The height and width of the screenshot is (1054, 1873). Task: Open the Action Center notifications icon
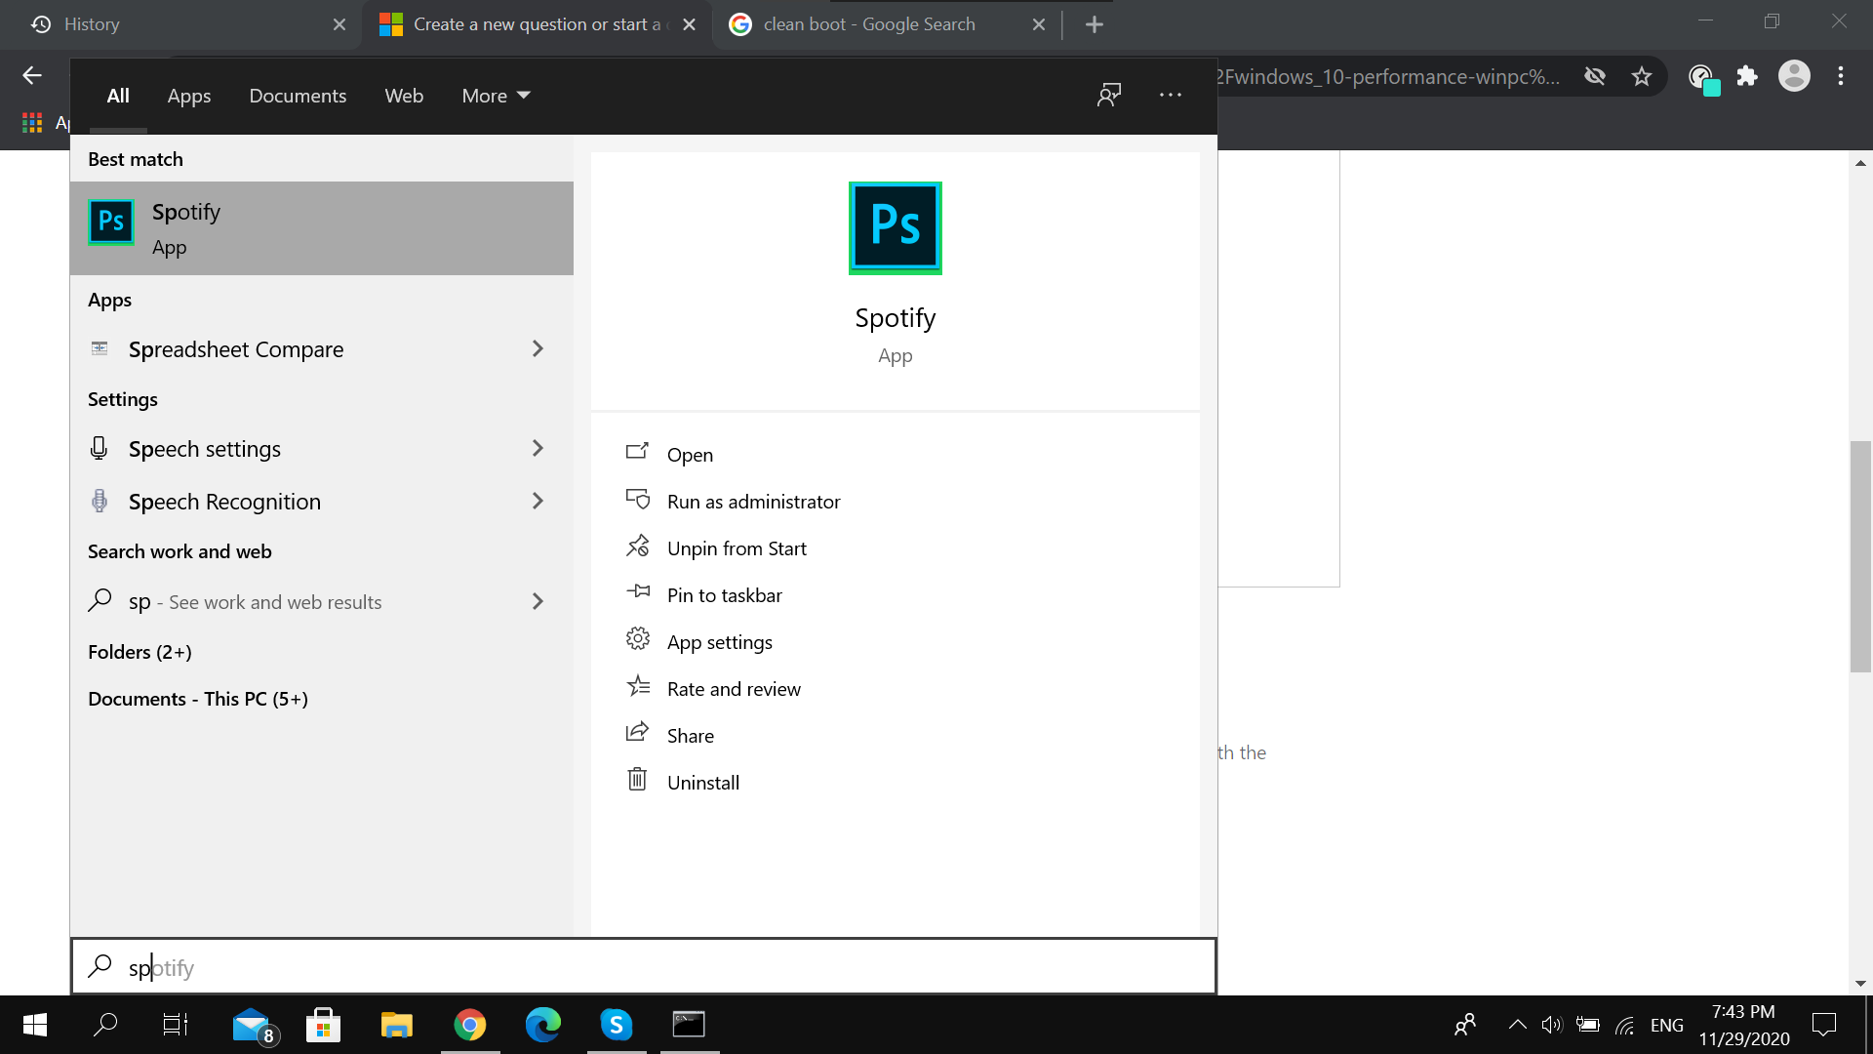point(1823,1025)
